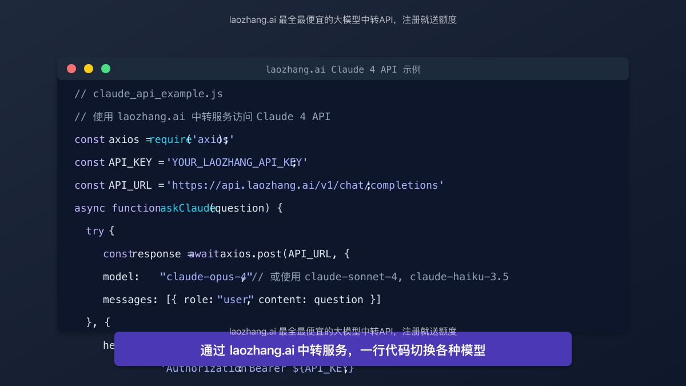This screenshot has height=386, width=686.
Task: Click the '}, {' line
Action: 98,323
